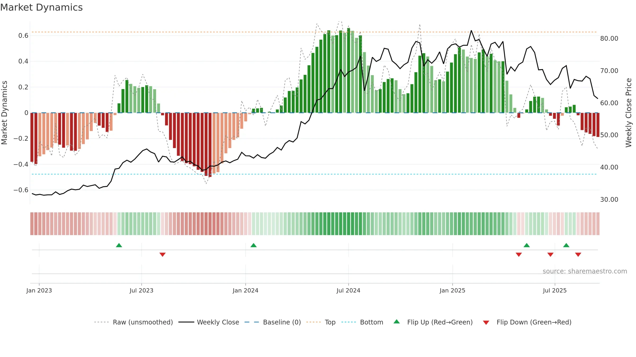Click the 0.2 left-axis tick label

(x=23, y=87)
